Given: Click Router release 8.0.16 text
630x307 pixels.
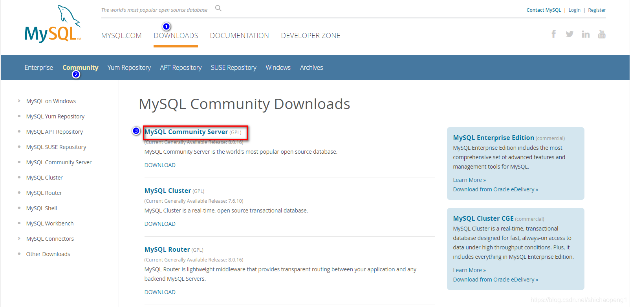Looking at the screenshot, I should [194, 260].
